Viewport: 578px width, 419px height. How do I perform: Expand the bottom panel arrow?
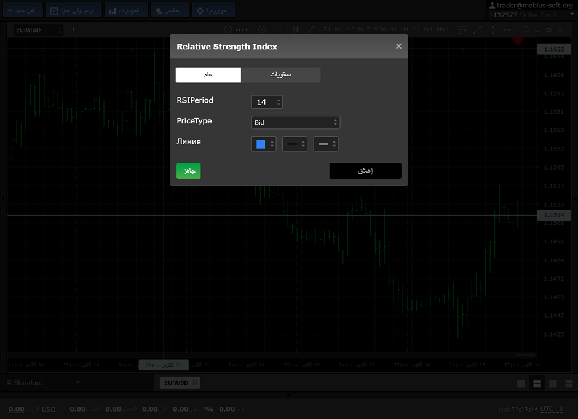[x=288, y=395]
